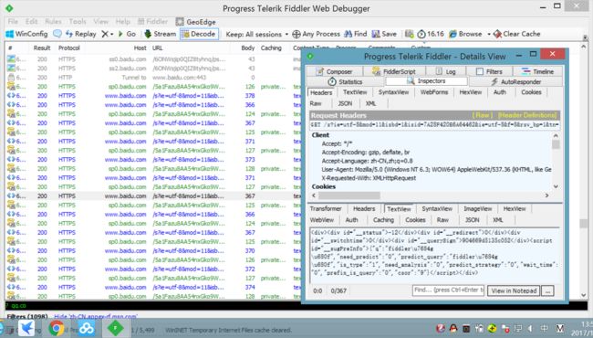Screen dimensions: 593x338
Task: Toggle the Filters tab checkbox
Action: point(480,71)
